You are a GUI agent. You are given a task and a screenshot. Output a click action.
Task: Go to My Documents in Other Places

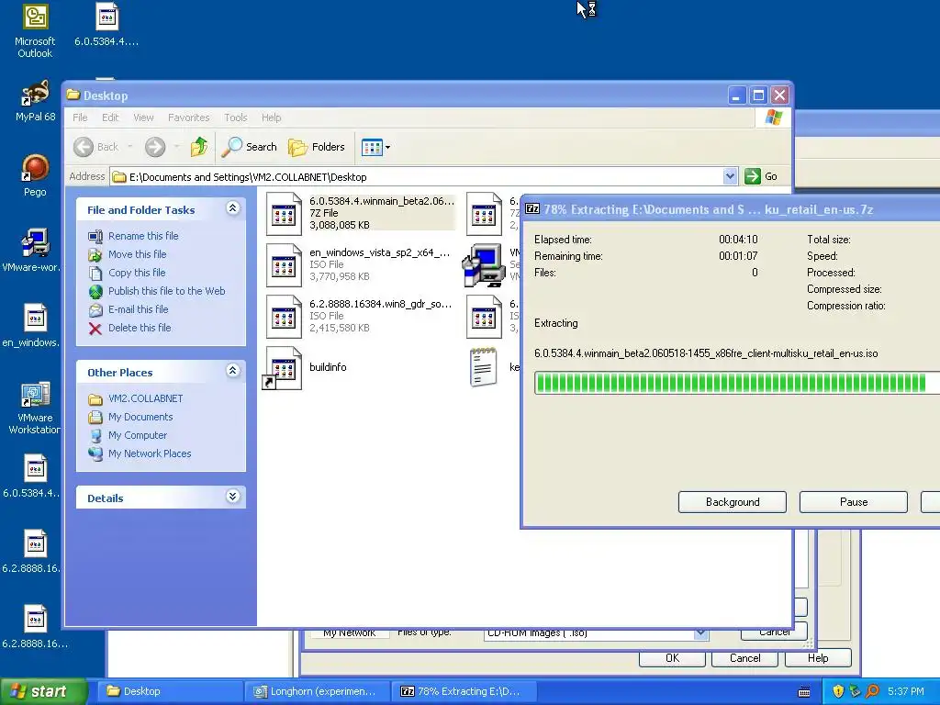(x=140, y=417)
